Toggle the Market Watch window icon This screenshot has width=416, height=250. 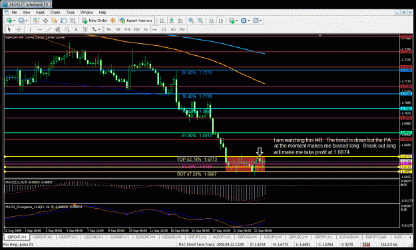pyautogui.click(x=36, y=21)
